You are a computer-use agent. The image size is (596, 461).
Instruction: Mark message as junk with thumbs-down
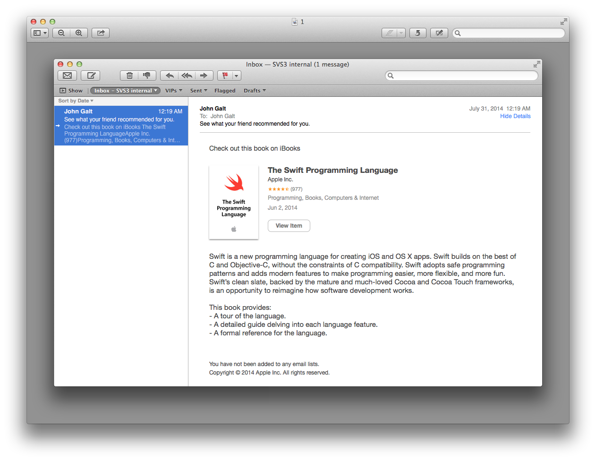click(x=147, y=76)
